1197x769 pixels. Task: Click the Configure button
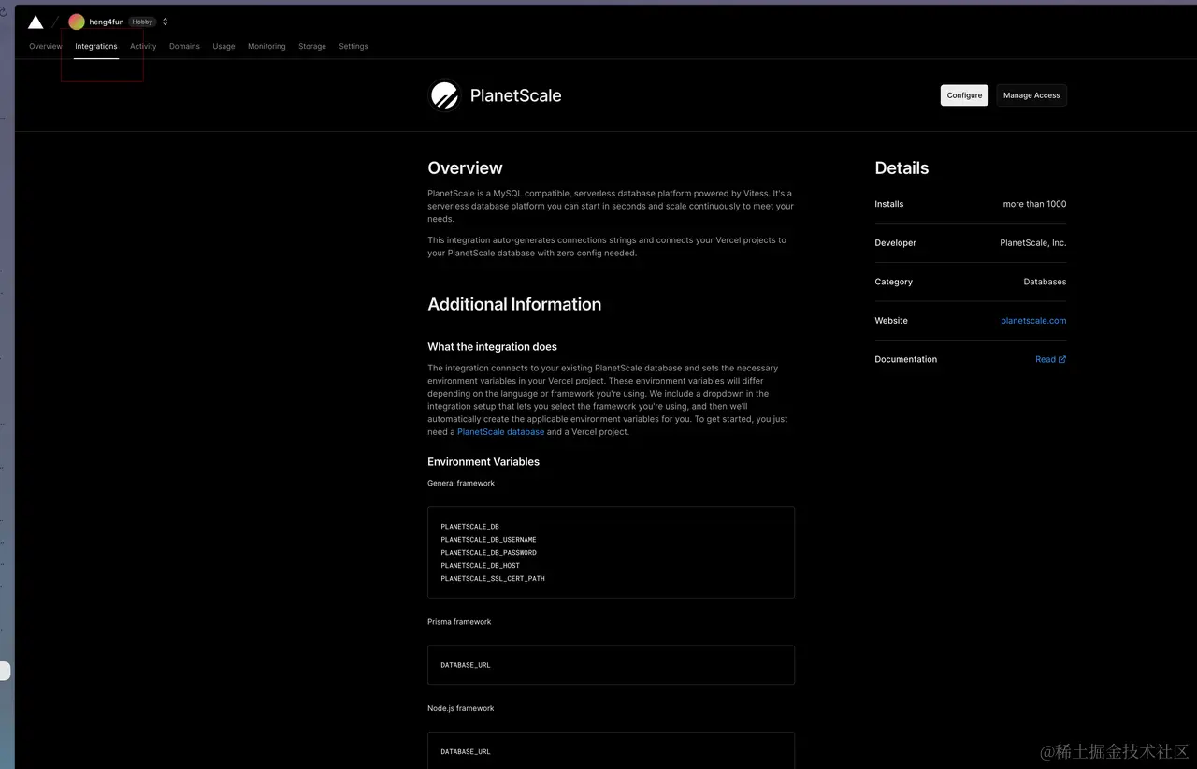[x=964, y=95]
